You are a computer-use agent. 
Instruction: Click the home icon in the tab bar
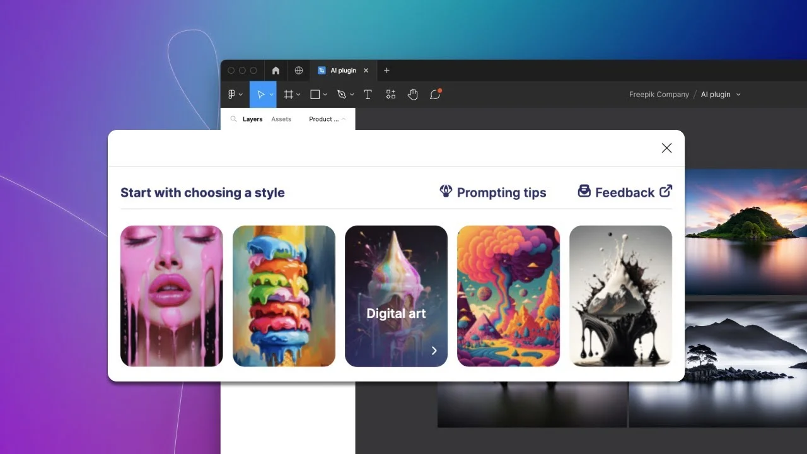(276, 70)
